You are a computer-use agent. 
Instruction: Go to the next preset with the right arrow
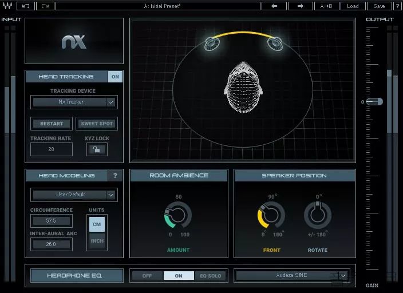[x=301, y=6]
